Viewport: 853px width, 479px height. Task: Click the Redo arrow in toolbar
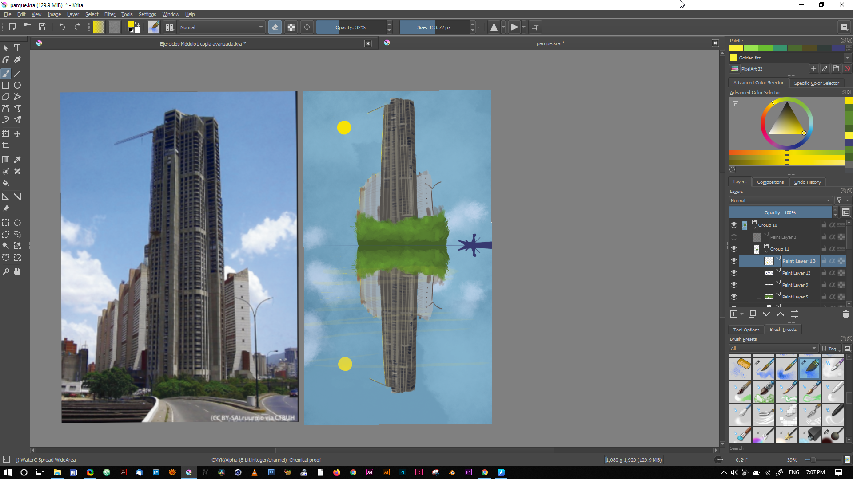tap(77, 27)
